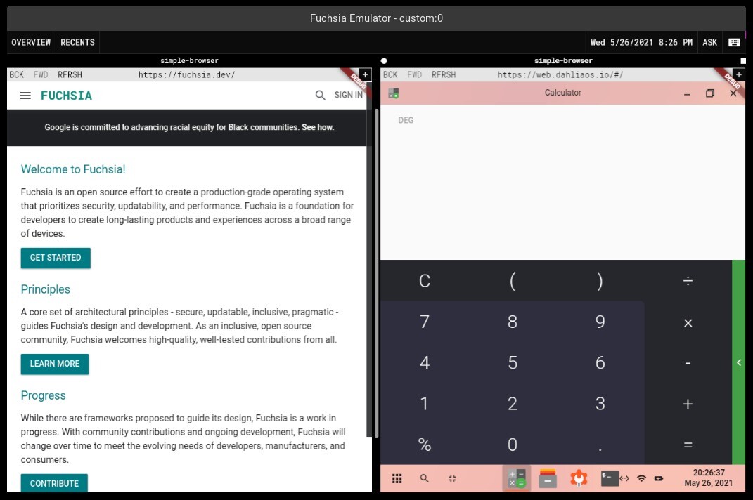
Task: Toggle the DEG mode indicator in Calculator
Action: tap(406, 120)
